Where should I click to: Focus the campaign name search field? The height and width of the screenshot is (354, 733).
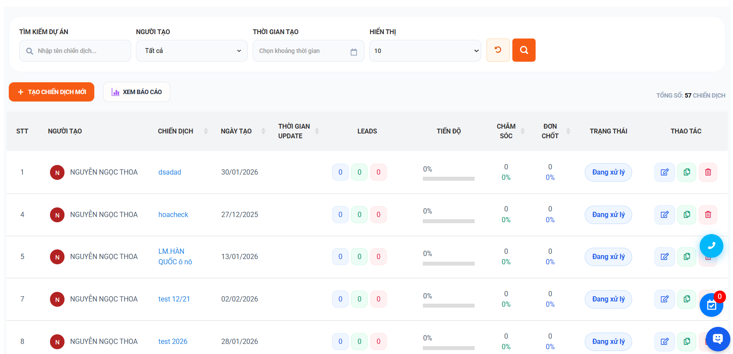(79, 51)
